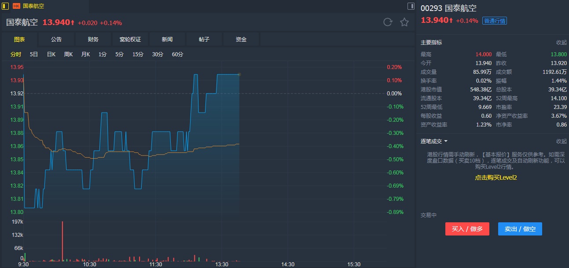
Task: Click the 点击购买Level2 link
Action: 496,177
